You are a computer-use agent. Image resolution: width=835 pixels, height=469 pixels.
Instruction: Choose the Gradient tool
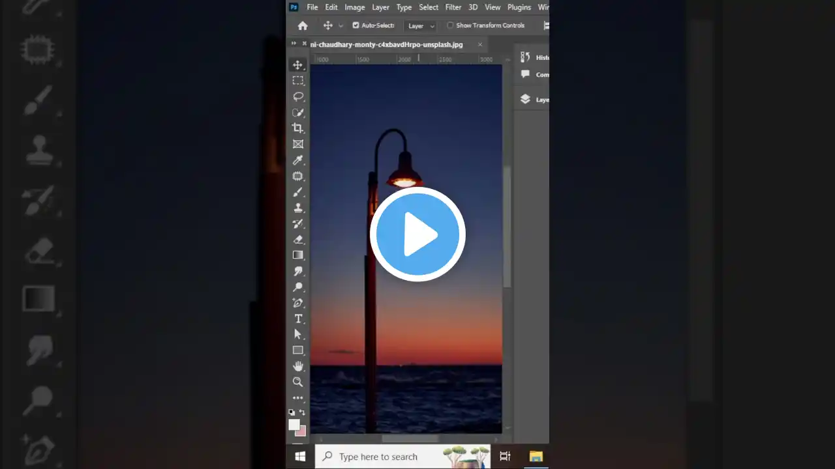pyautogui.click(x=298, y=255)
